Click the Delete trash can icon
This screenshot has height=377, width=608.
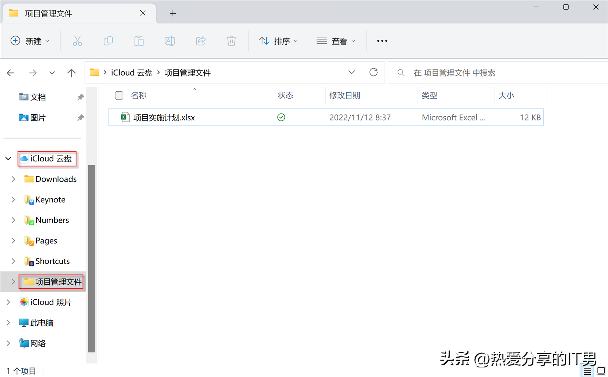point(231,41)
